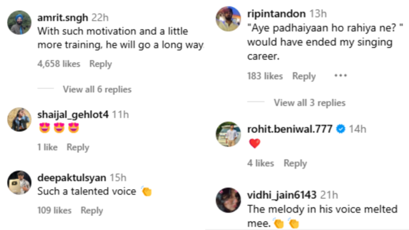
Task: Reply to shaijal_gehlot4 comment
Action: click(x=78, y=147)
